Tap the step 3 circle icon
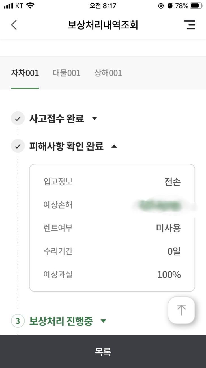 [18, 321]
